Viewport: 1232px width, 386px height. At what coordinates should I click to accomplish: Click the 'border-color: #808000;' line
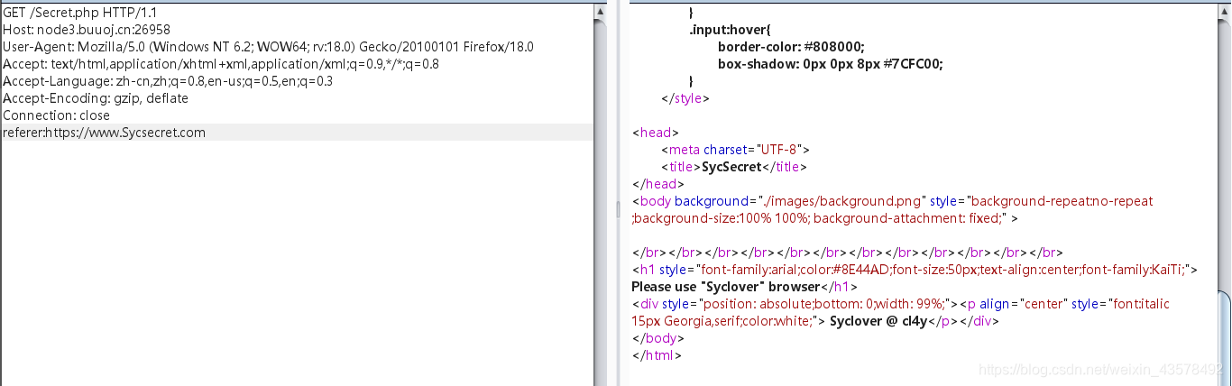coord(791,46)
